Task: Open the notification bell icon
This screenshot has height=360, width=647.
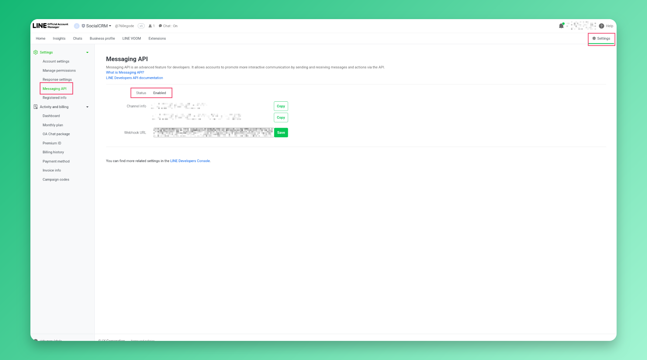Action: [561, 26]
